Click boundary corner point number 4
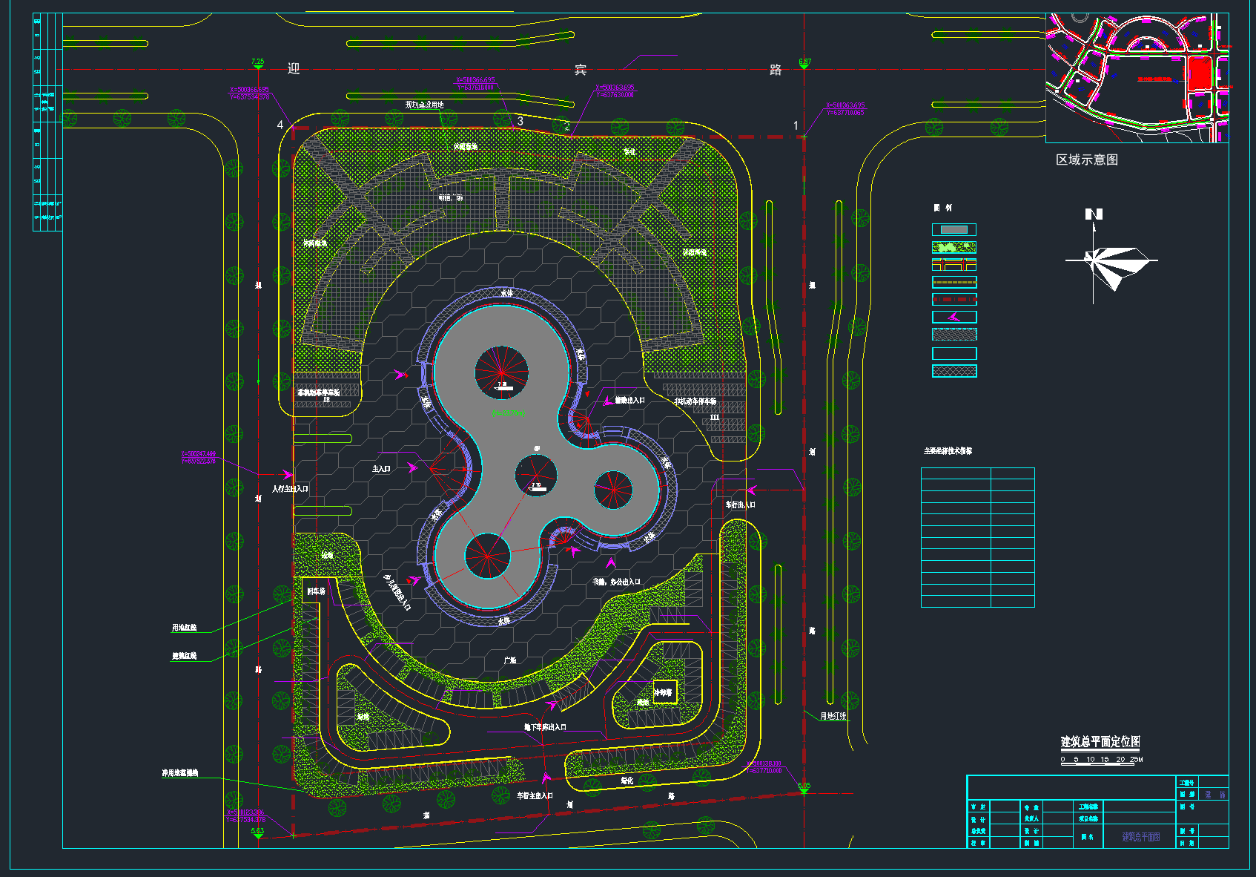Viewport: 1256px width, 877px height. (x=280, y=125)
